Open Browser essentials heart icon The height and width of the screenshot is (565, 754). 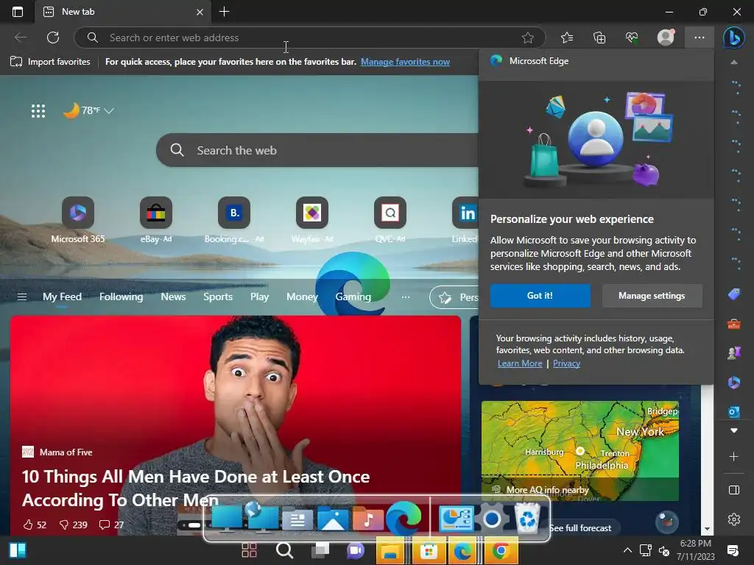coord(632,38)
